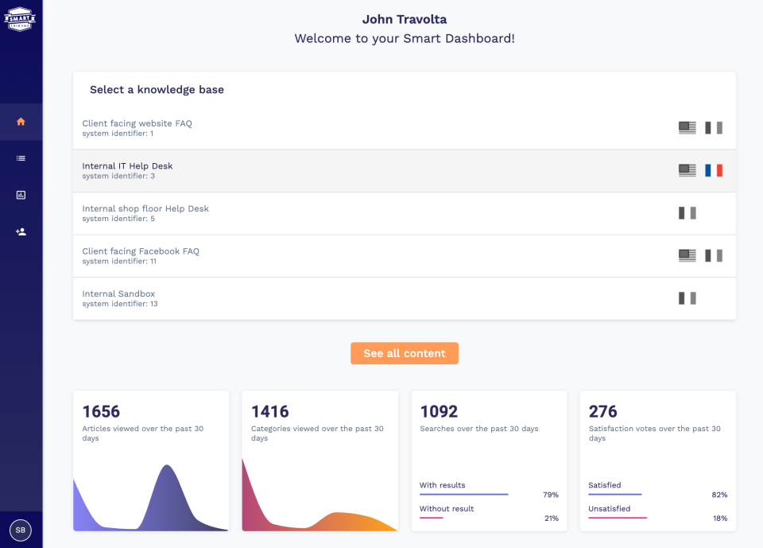This screenshot has height=548, width=763.
Task: Open the SB user avatar at bottom left
Action: (x=21, y=530)
